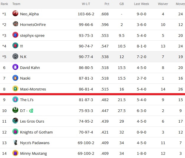Click the D.T Bucks logo avatar
Viewport: 185px width, 158px height.
(15, 110)
